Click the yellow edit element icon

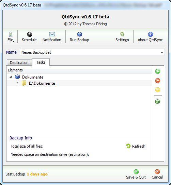pos(158,90)
